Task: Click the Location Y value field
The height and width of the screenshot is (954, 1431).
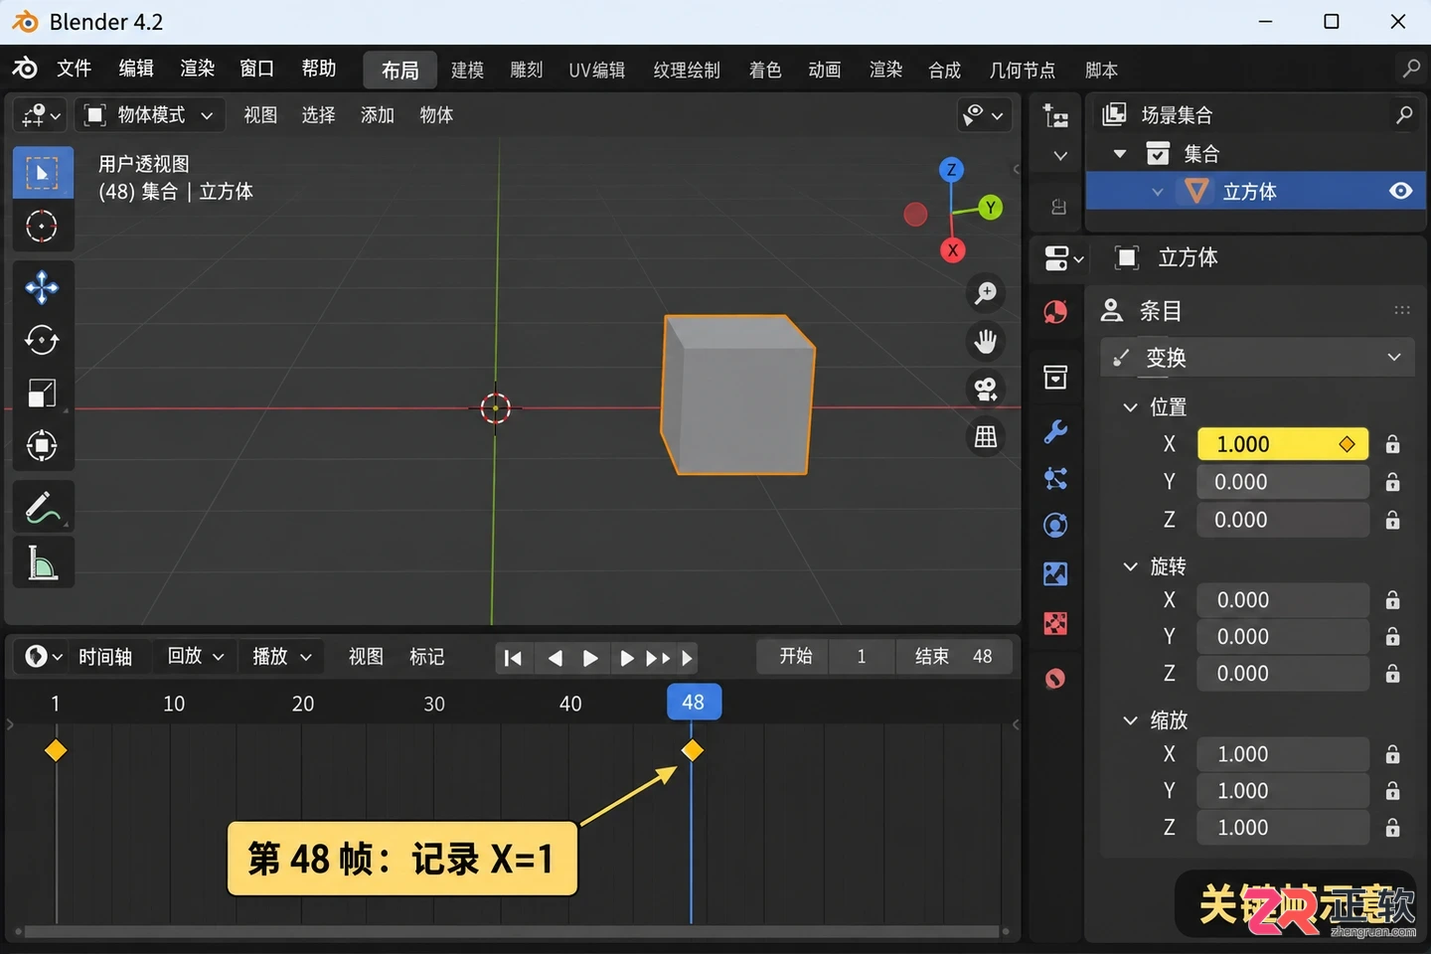Action: tap(1283, 482)
